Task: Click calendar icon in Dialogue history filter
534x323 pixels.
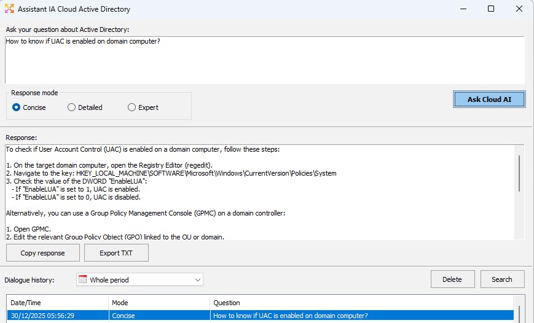Action: click(x=82, y=279)
